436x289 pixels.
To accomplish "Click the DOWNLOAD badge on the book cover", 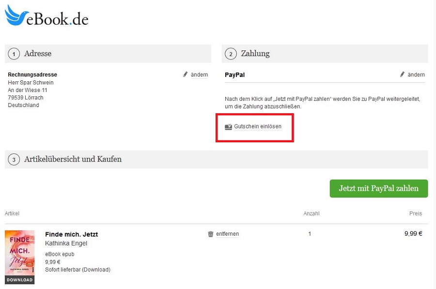I will 20,280.
